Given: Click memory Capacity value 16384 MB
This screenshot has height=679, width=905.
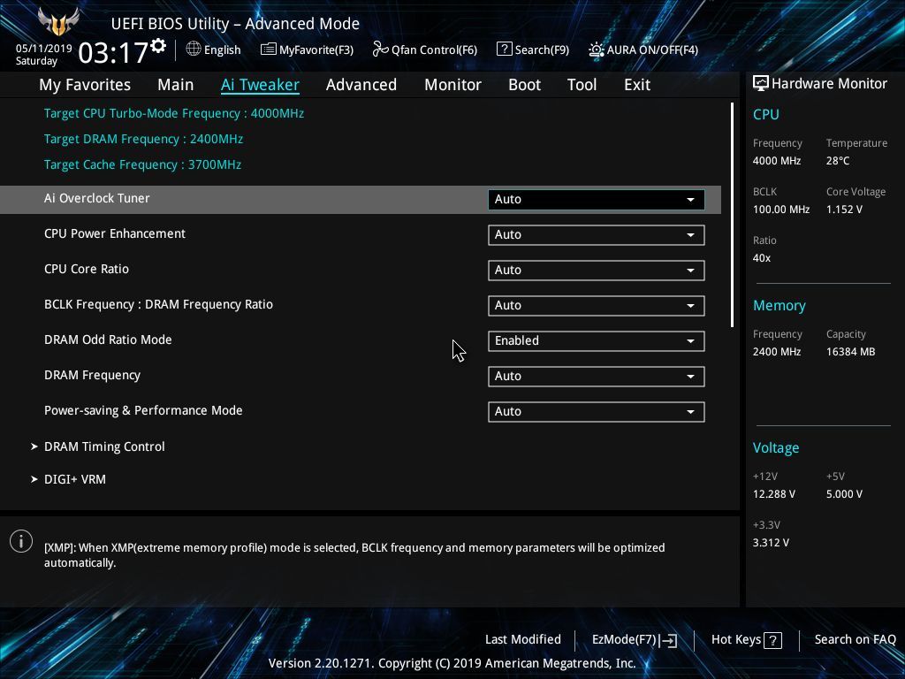Looking at the screenshot, I should (850, 352).
